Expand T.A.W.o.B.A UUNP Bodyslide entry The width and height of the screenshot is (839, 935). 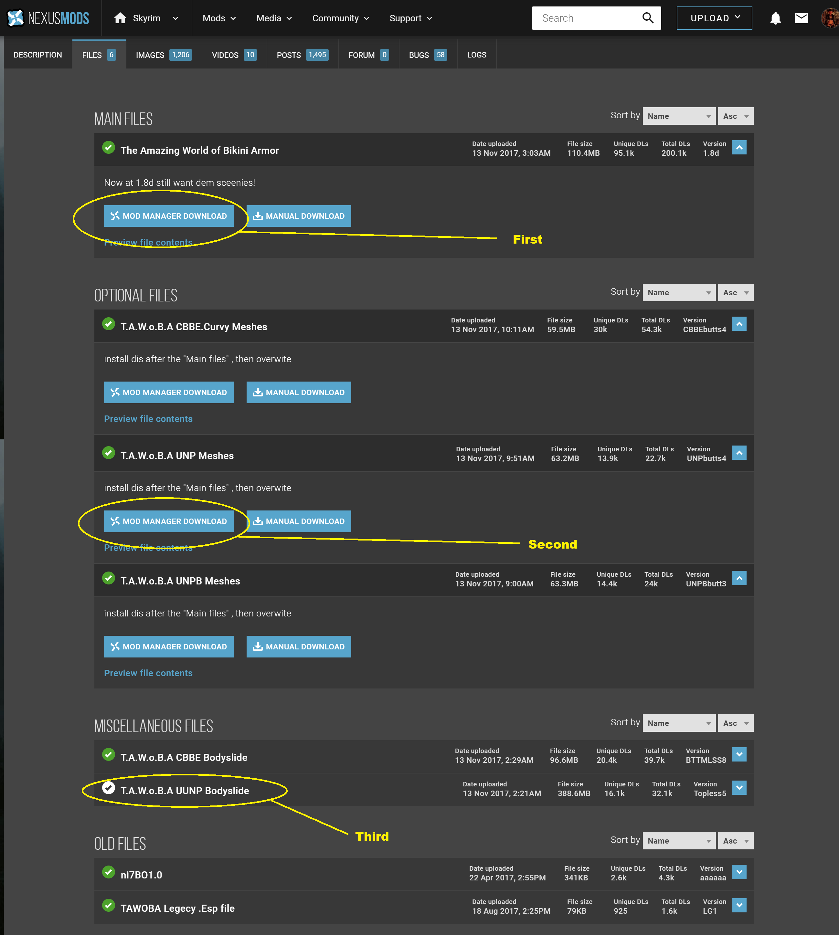coord(739,788)
